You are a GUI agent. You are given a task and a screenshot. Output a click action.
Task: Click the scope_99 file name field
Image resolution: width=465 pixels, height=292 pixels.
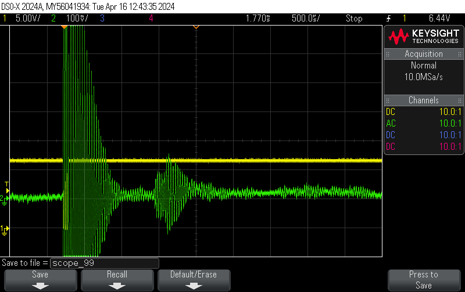[x=105, y=263]
